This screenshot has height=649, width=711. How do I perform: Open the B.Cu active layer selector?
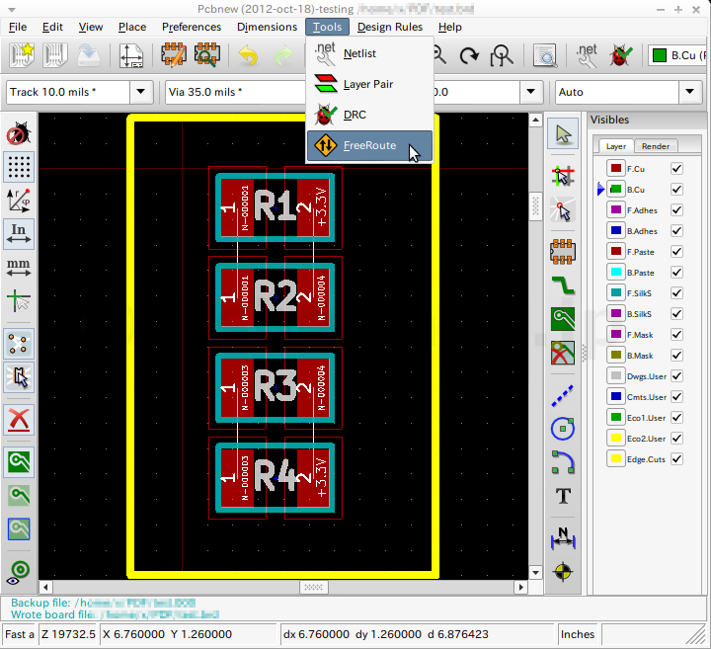click(x=677, y=55)
